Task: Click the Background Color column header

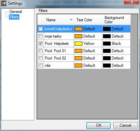Action: coord(116,20)
